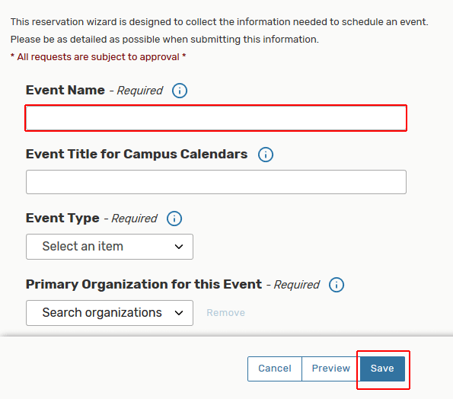Open the Search organizations combo box
Image resolution: width=453 pixels, height=399 pixels.
pyautogui.click(x=110, y=313)
